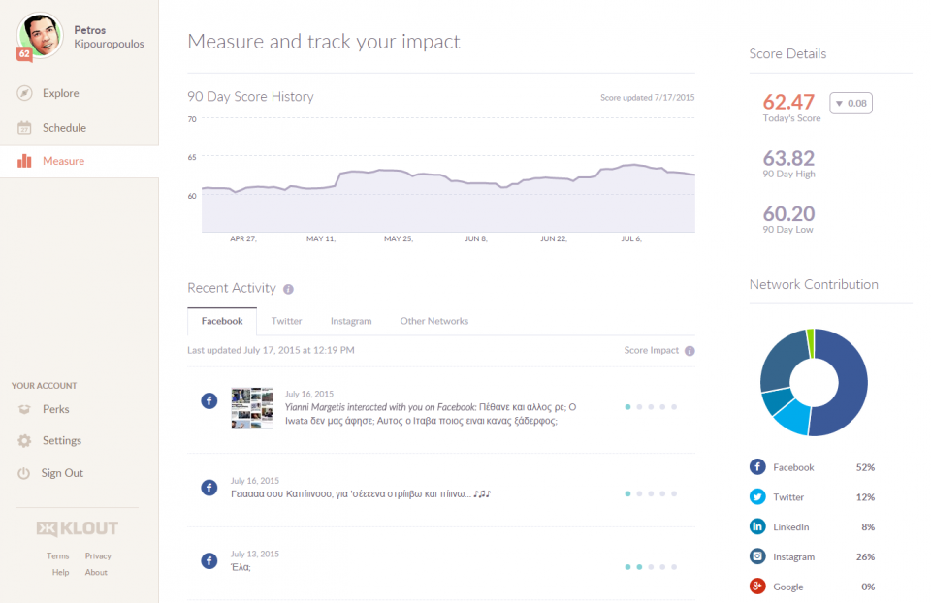The width and height of the screenshot is (931, 603).
Task: Click the Score Impact info icon
Action: point(690,351)
